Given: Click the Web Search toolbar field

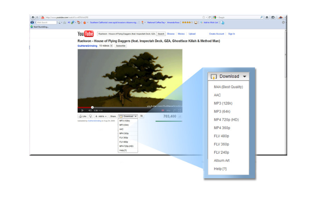Looking at the screenshot, I should click(46, 23).
